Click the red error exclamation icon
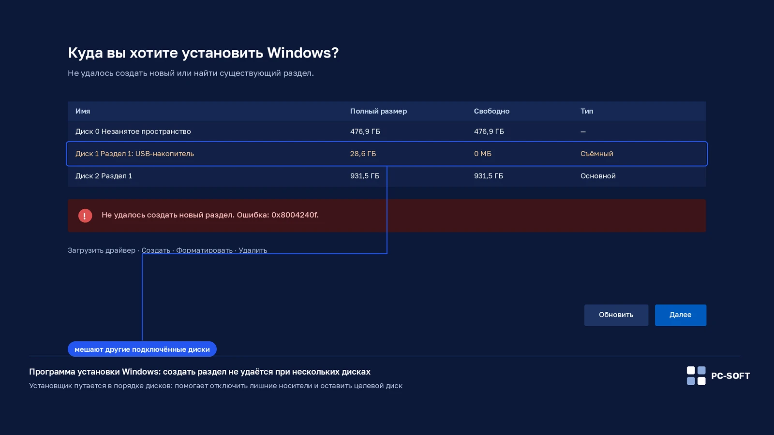 pos(85,216)
